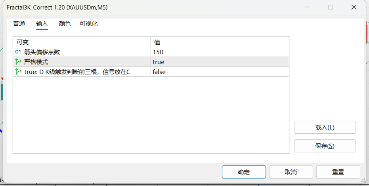
Task: Select the 严格模式 parameter name
Action: [36, 62]
